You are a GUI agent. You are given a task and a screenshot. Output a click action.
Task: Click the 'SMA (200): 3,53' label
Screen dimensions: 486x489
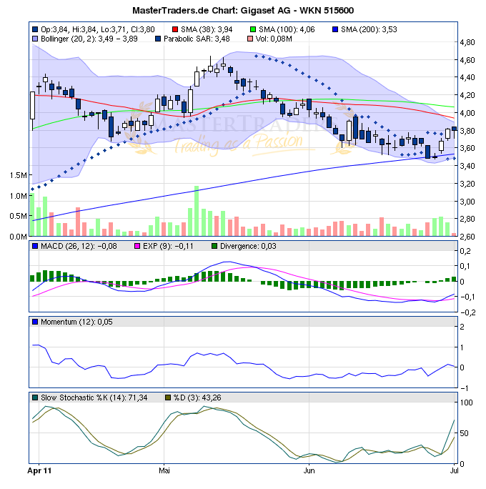(369, 29)
